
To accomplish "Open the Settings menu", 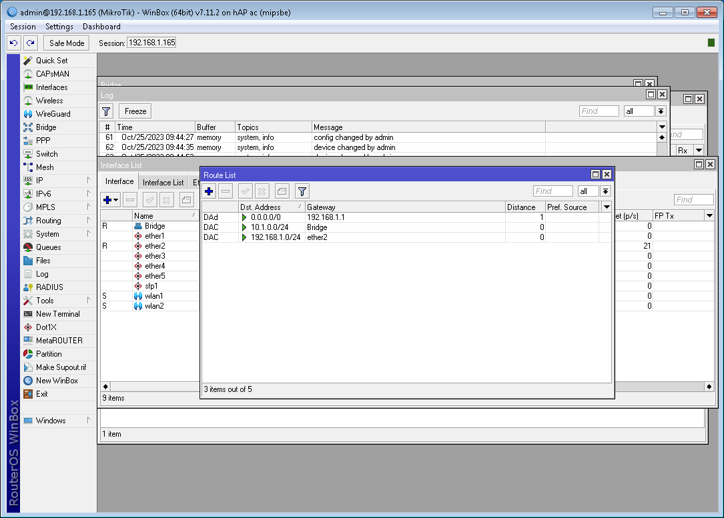I will tap(59, 27).
